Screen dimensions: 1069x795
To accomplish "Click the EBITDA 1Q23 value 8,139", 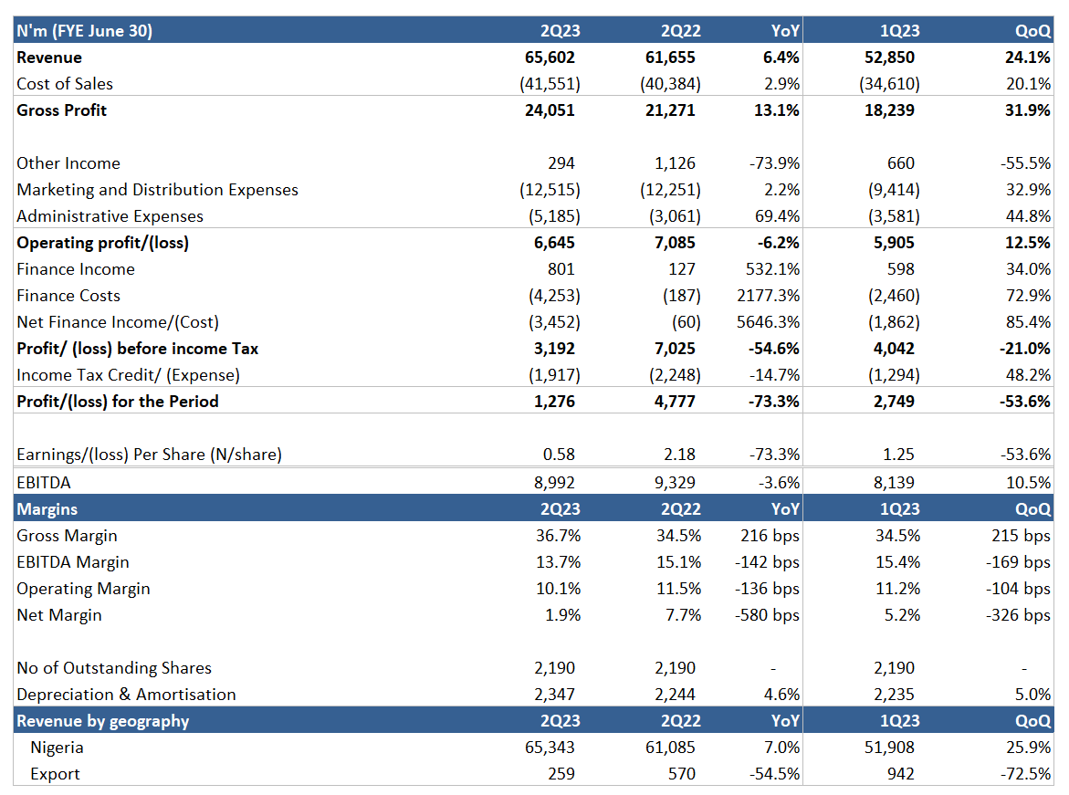I will 895,483.
